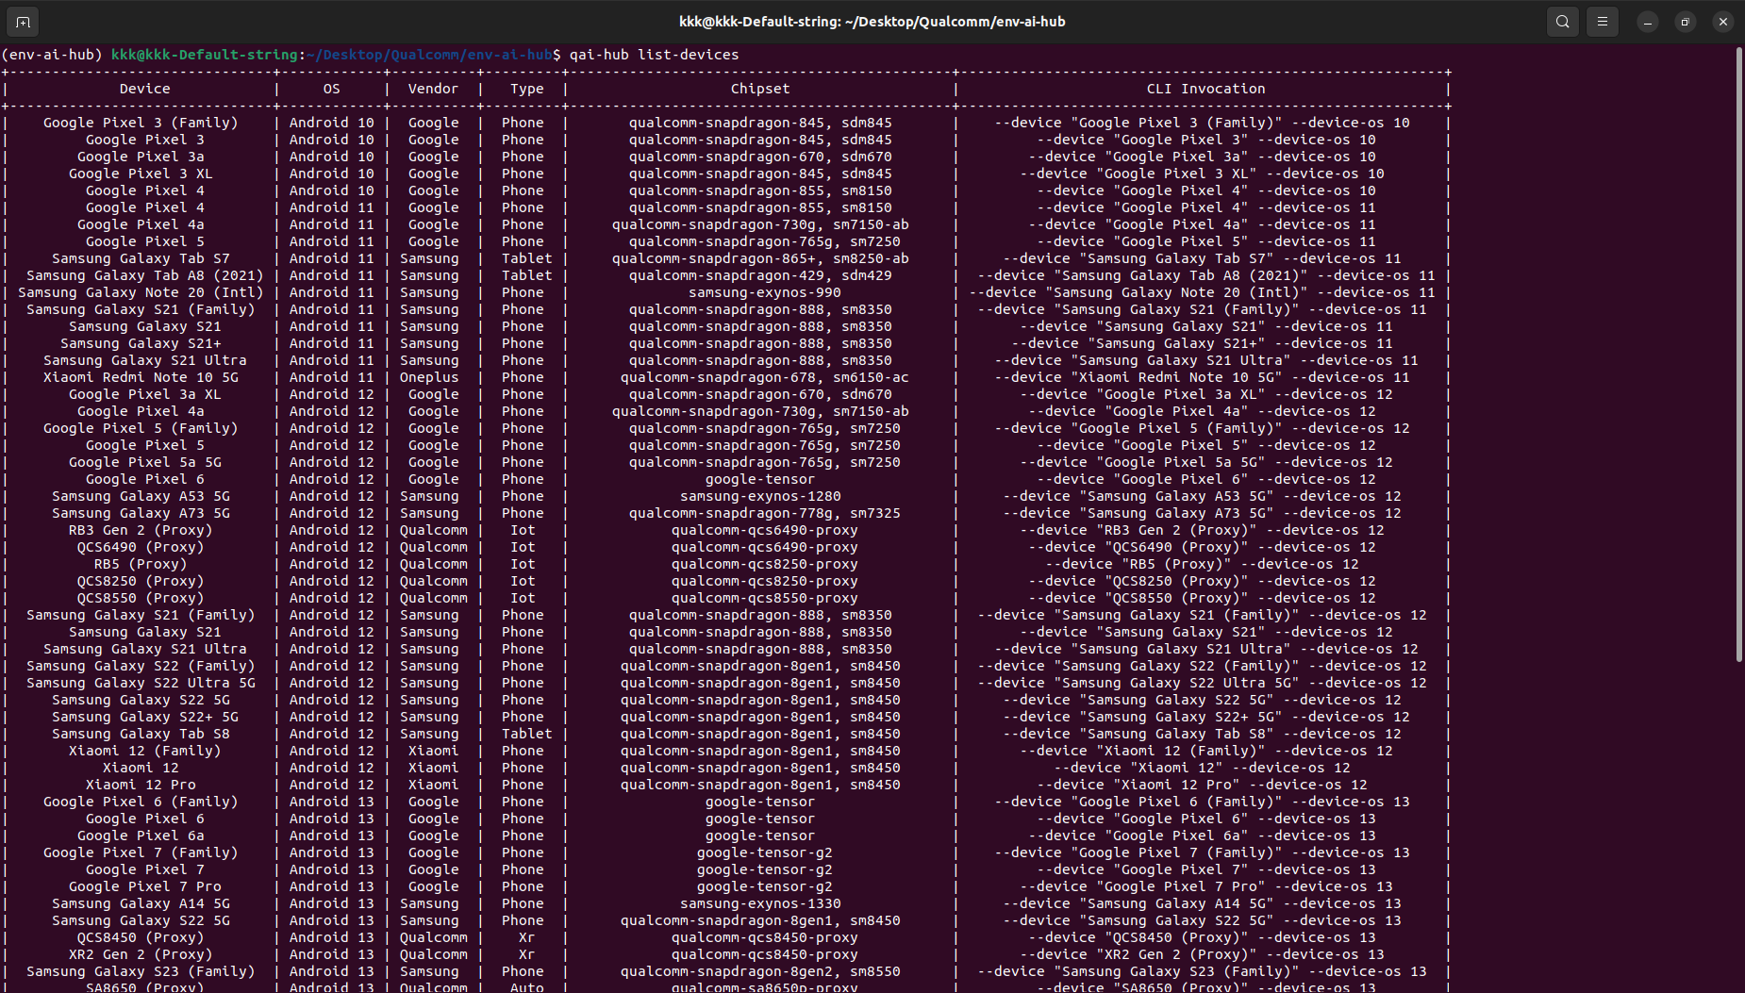1745x993 pixels.
Task: Open a new terminal tab
Action: pos(23,22)
